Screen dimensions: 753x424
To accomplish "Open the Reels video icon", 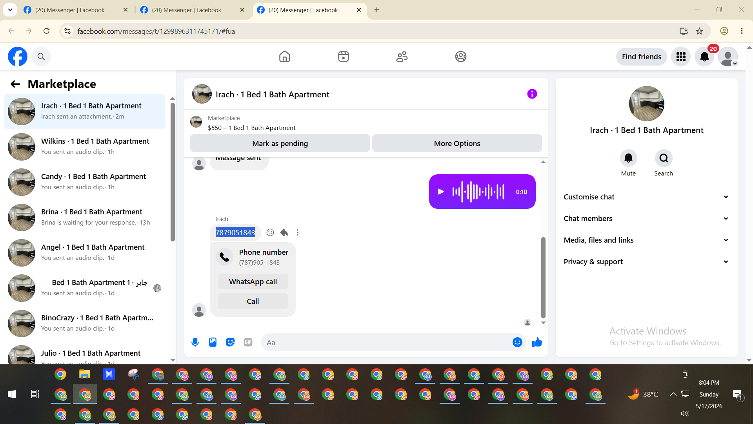I will (x=344, y=57).
